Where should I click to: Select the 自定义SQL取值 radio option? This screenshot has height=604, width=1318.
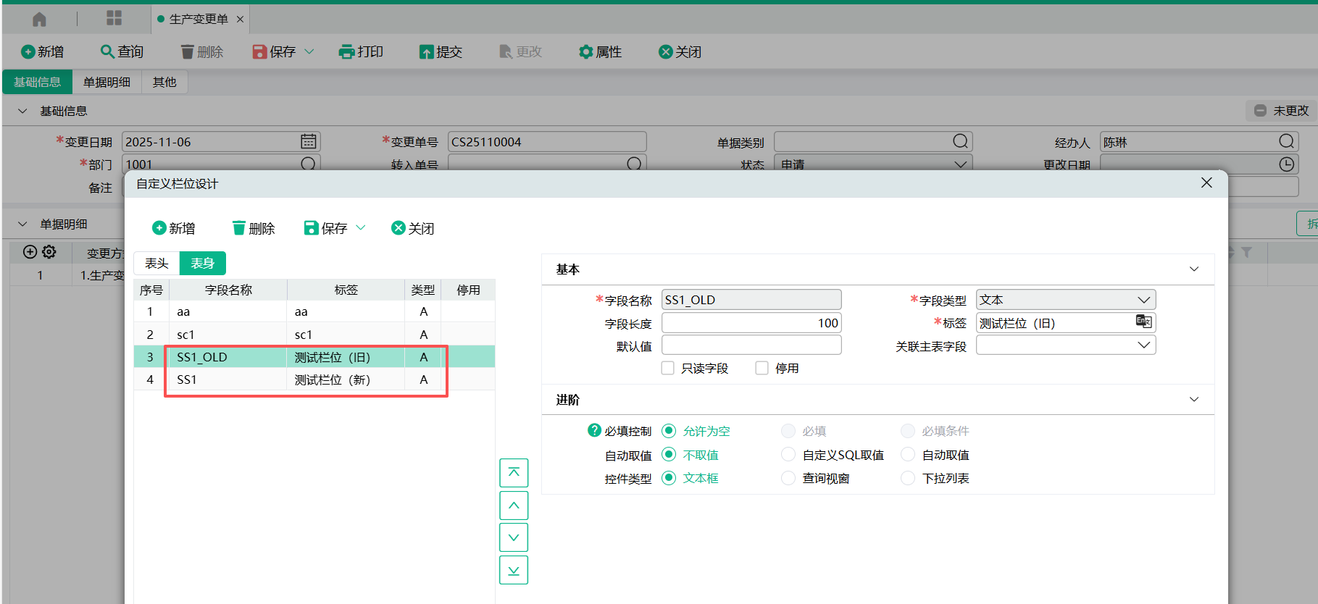point(788,455)
